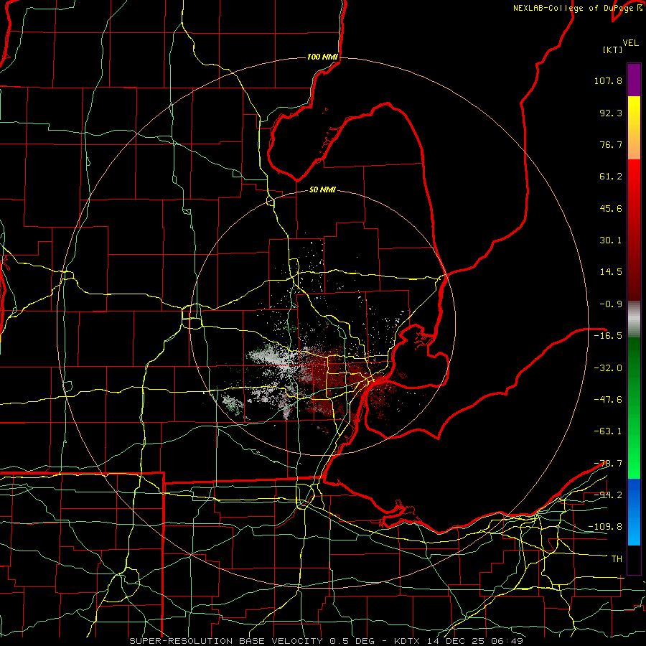Click the -16.5 legend value
The width and height of the screenshot is (646, 646).
pos(608,336)
